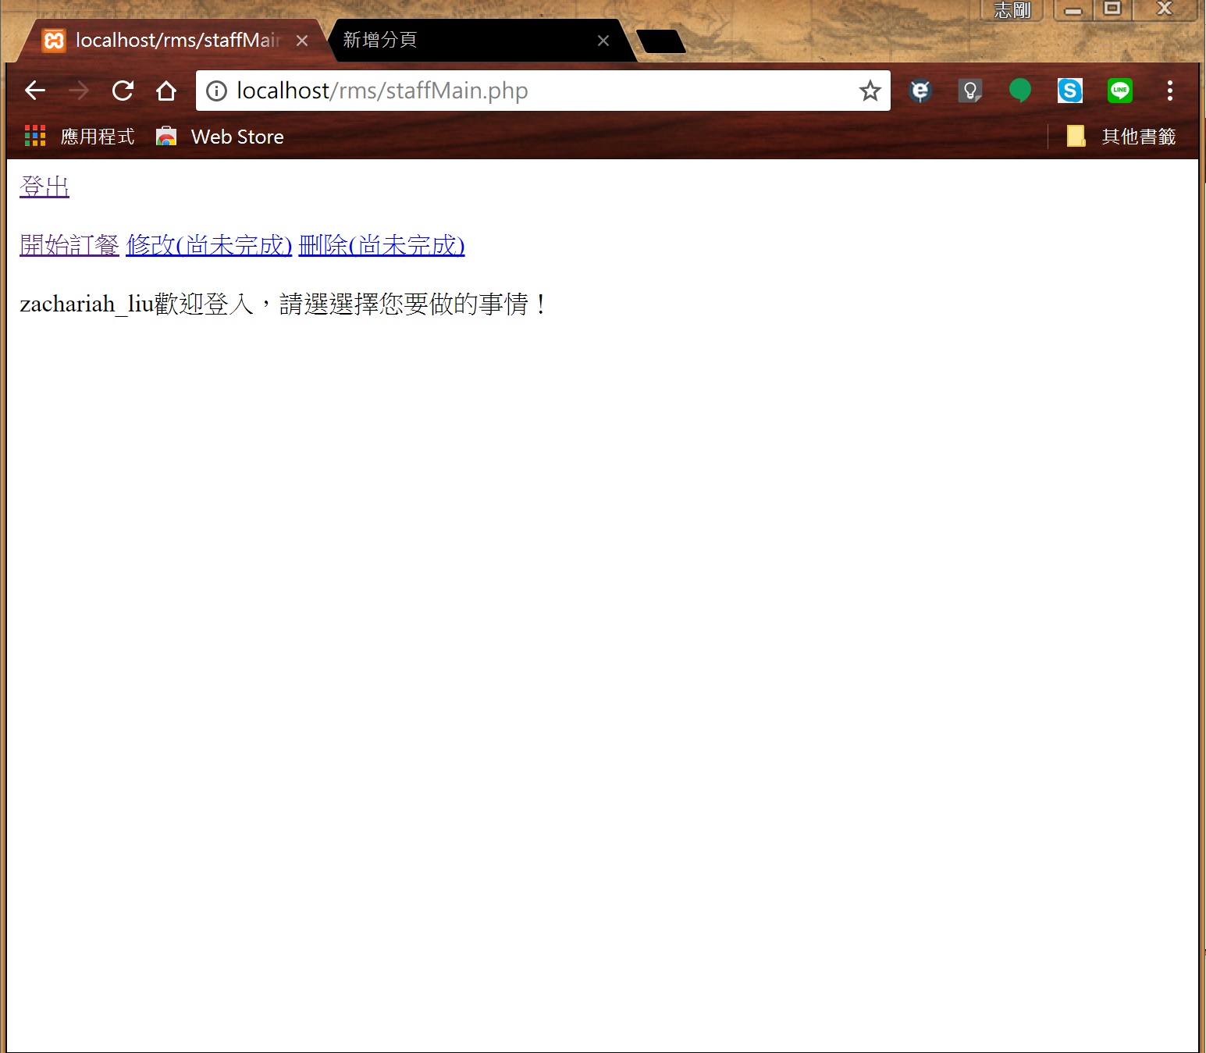The height and width of the screenshot is (1053, 1206).
Task: Open the IE Tab extension icon
Action: coord(920,91)
